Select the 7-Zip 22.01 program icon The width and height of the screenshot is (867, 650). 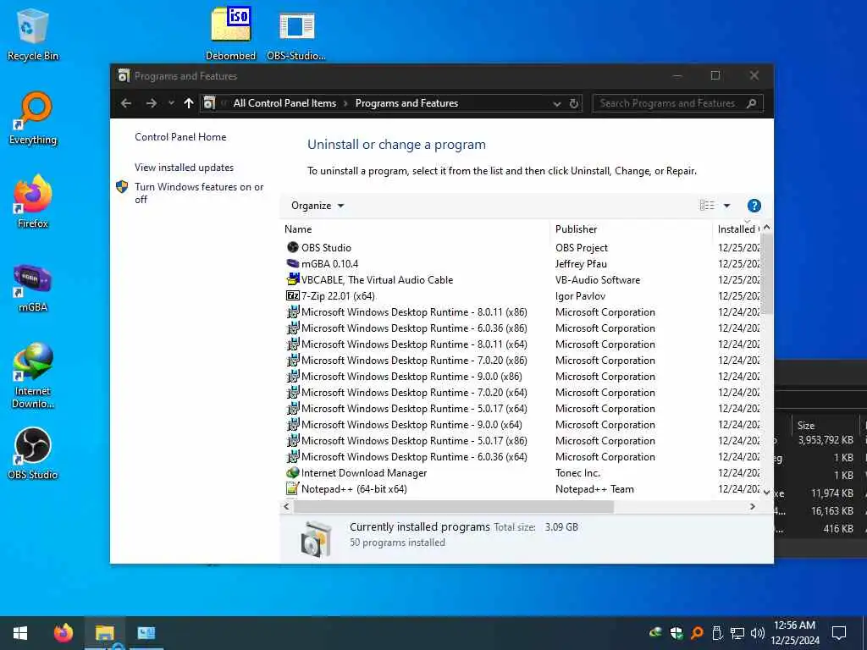point(292,295)
